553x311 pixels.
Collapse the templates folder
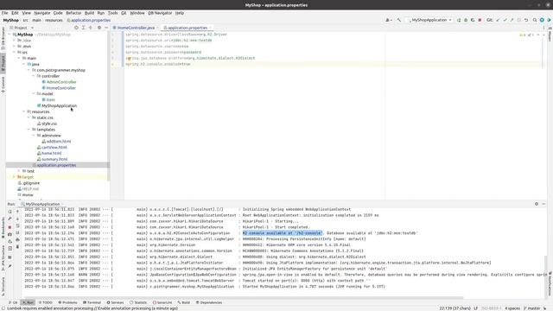[x=29, y=130]
